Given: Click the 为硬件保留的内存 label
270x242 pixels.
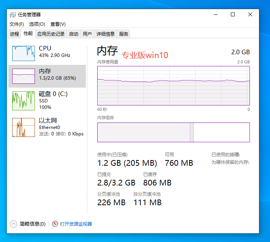Looking at the screenshot, I should pos(230,162).
